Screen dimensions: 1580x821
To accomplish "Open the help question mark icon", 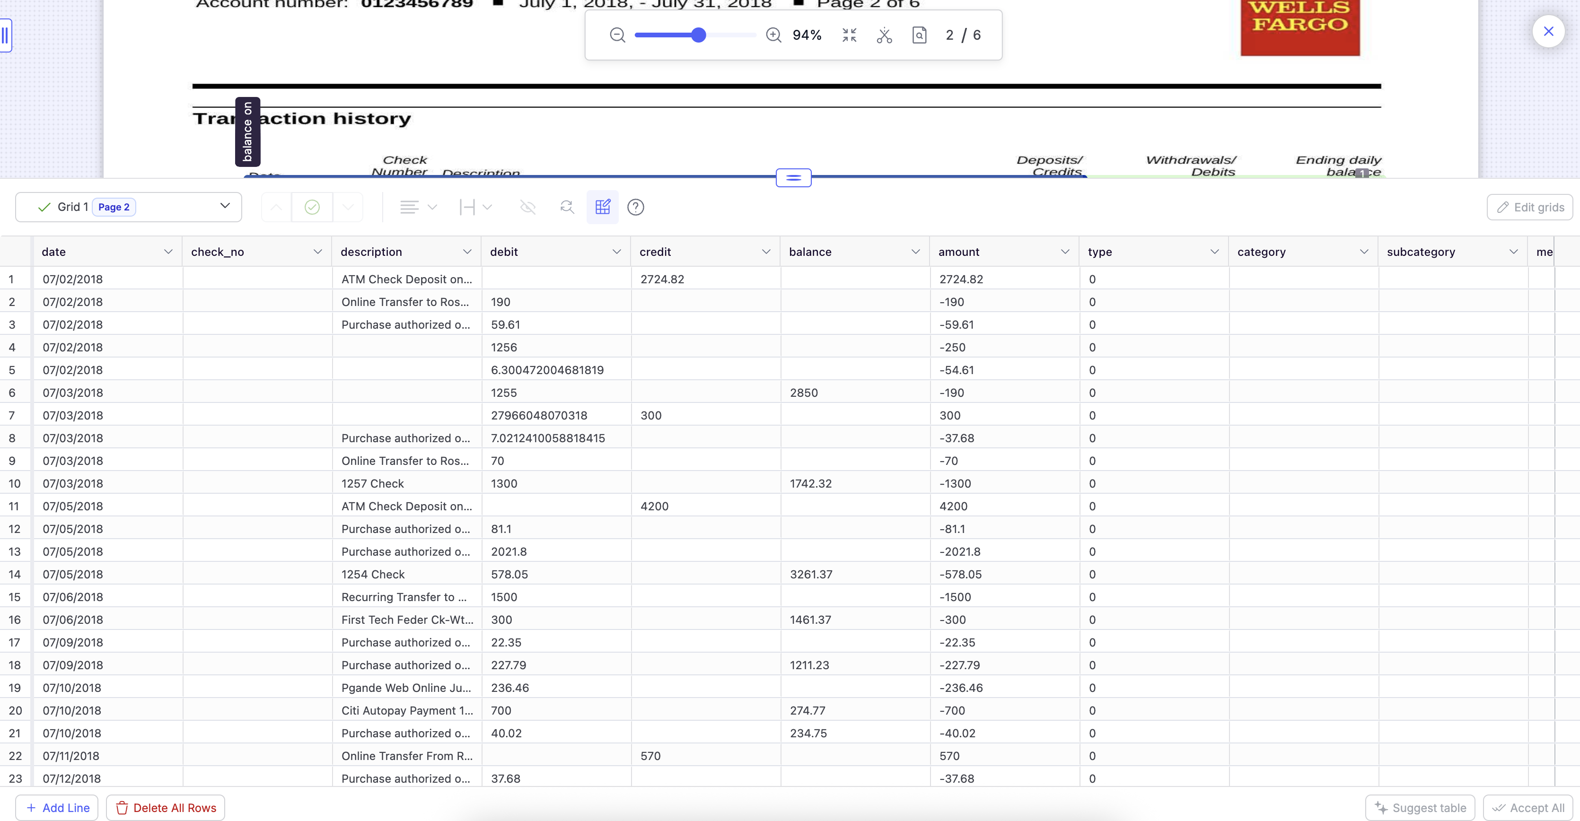I will (635, 207).
